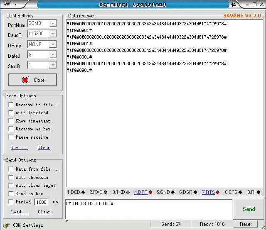Enable Pause receive checkbox

tap(11, 137)
